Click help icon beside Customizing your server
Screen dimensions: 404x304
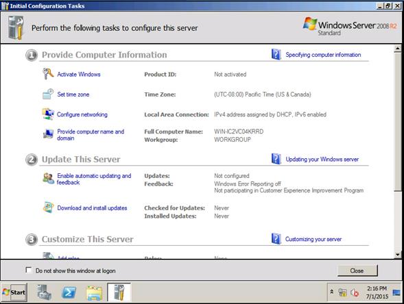(276, 239)
